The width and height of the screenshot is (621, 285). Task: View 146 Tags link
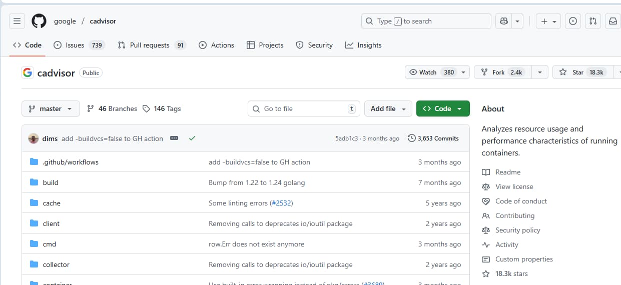pyautogui.click(x=162, y=108)
